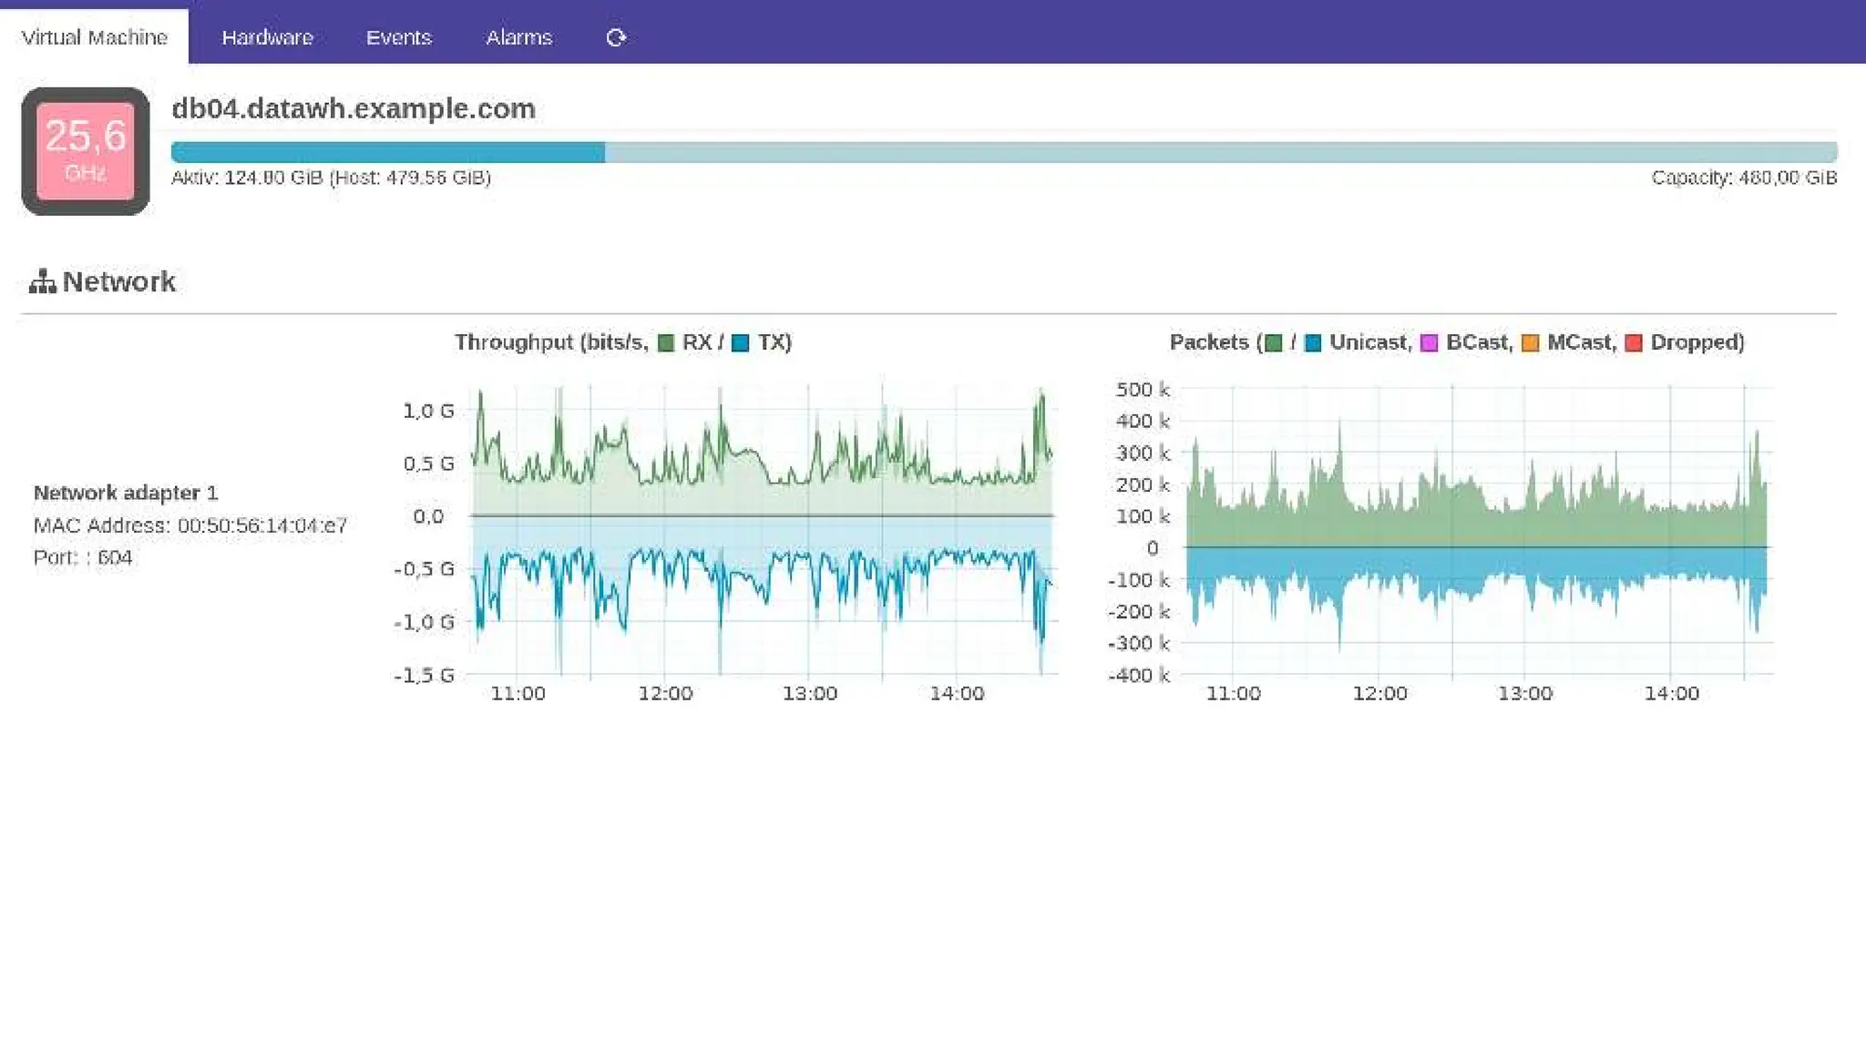Select the Virtual Machine tab
Image resolution: width=1866 pixels, height=1049 pixels.
coord(94,37)
